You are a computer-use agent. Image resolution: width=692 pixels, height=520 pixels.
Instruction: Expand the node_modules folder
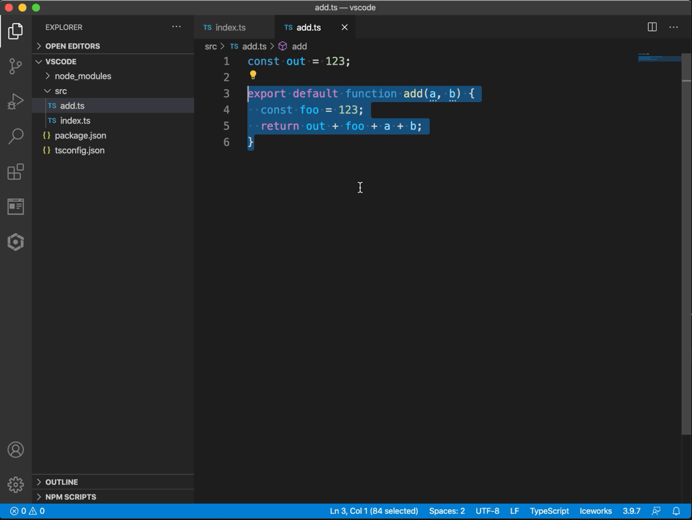(82, 76)
